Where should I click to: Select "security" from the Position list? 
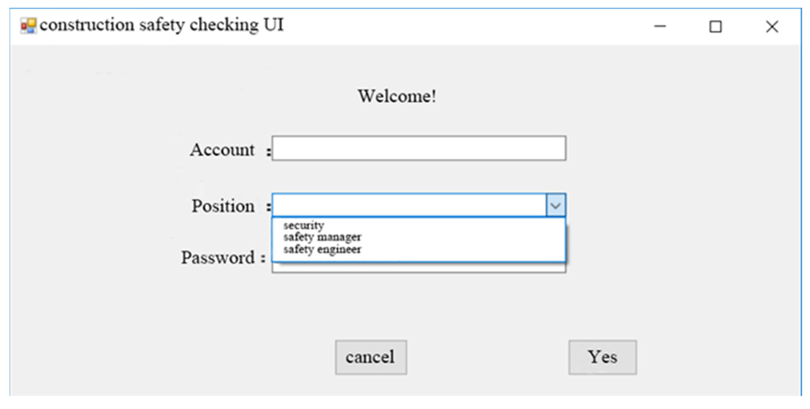(x=304, y=225)
